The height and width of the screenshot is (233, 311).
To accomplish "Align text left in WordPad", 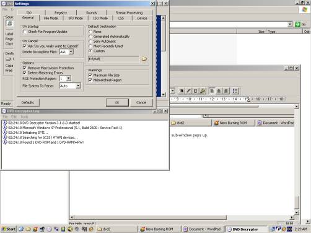I will [212, 91].
